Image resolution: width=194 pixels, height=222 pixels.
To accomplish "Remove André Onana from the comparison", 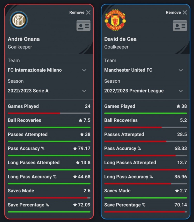I will tap(80, 12).
